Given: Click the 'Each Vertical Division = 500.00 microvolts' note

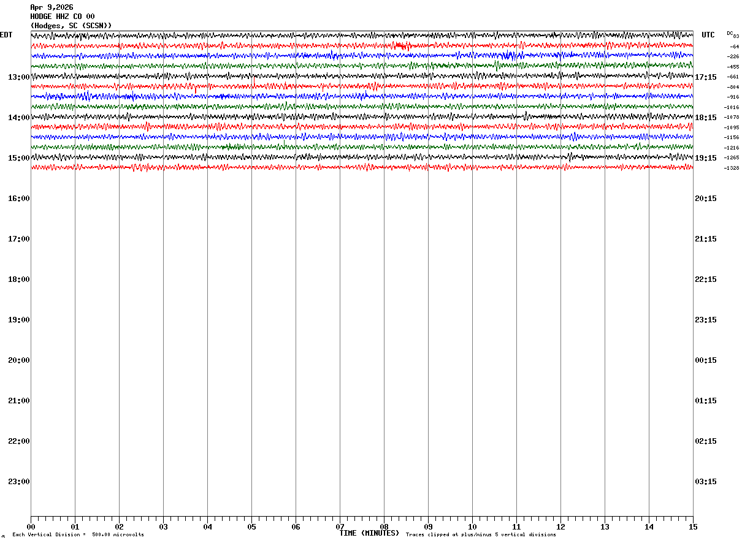Looking at the screenshot, I should (78, 535).
